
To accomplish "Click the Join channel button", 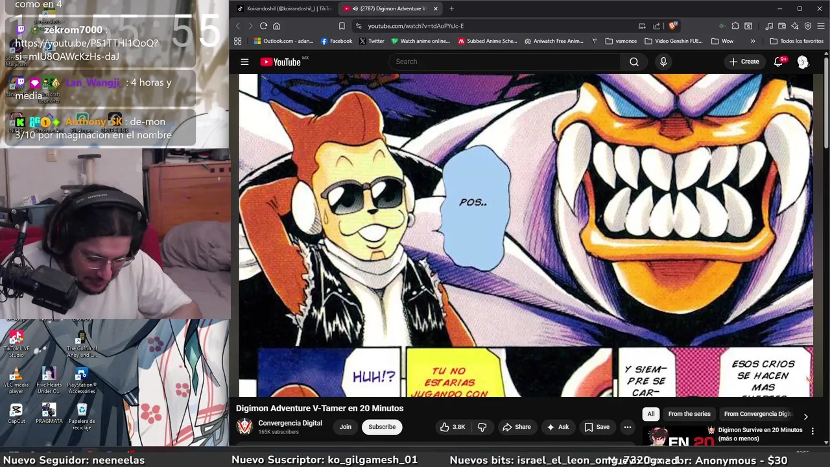I will click(x=346, y=427).
